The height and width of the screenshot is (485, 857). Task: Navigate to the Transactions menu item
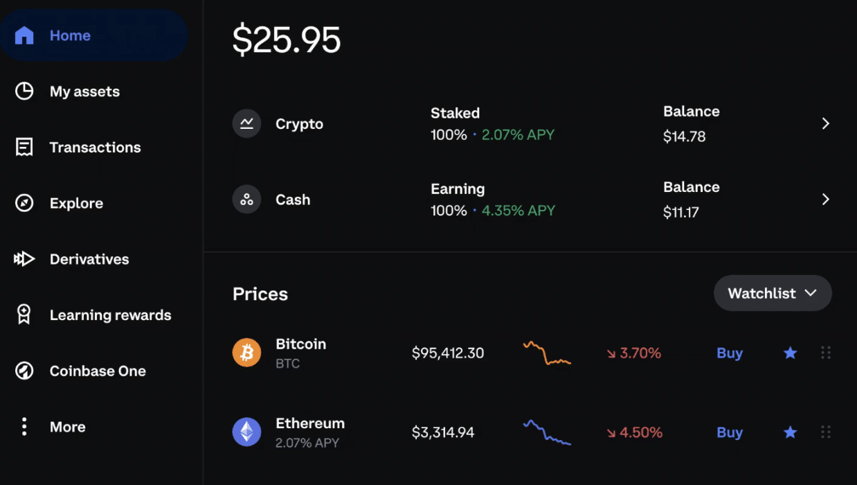pos(95,147)
